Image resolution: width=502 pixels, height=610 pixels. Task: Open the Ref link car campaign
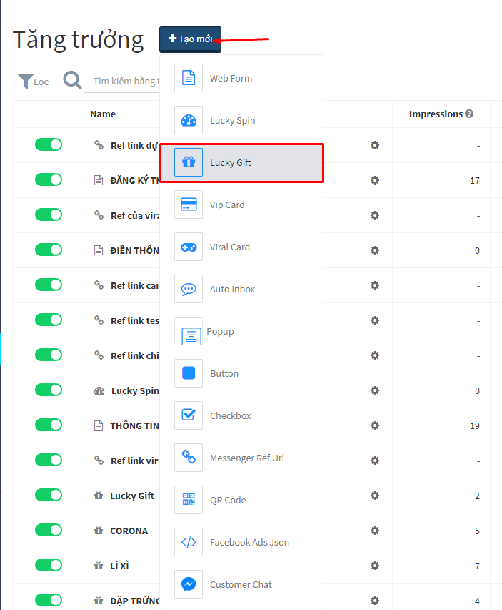tap(135, 285)
